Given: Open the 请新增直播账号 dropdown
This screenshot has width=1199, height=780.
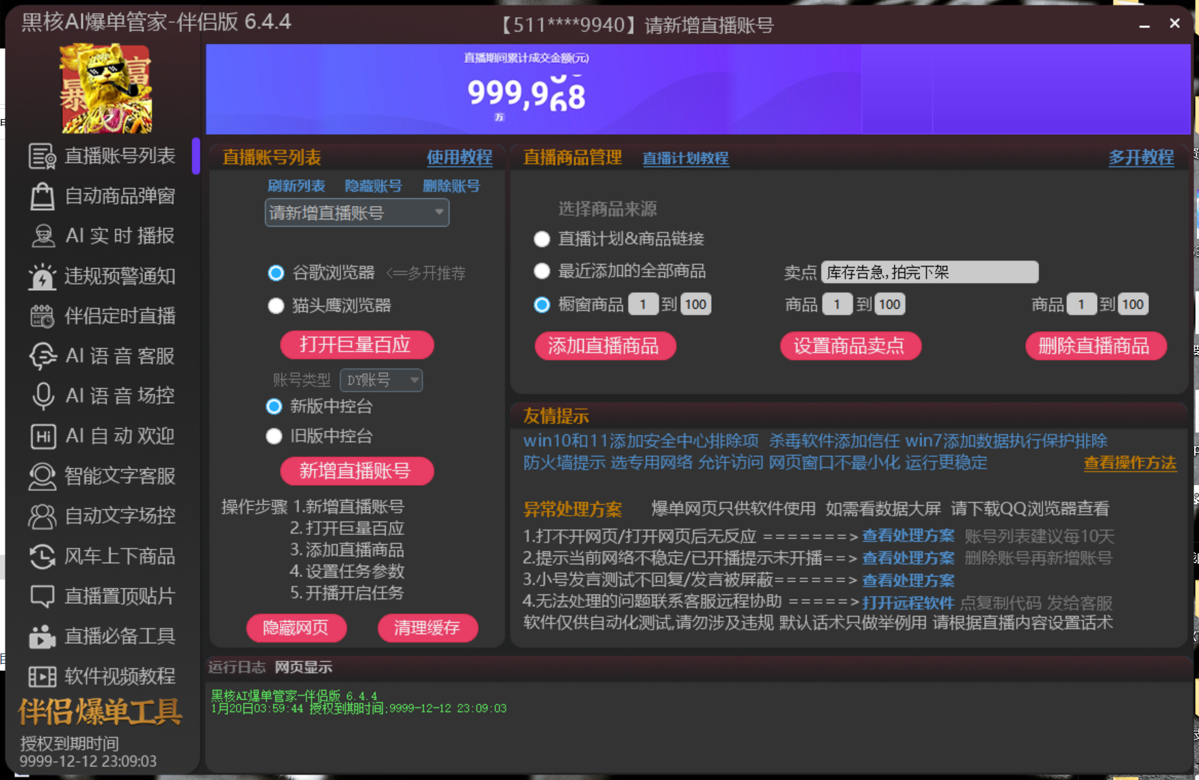Looking at the screenshot, I should tap(356, 213).
